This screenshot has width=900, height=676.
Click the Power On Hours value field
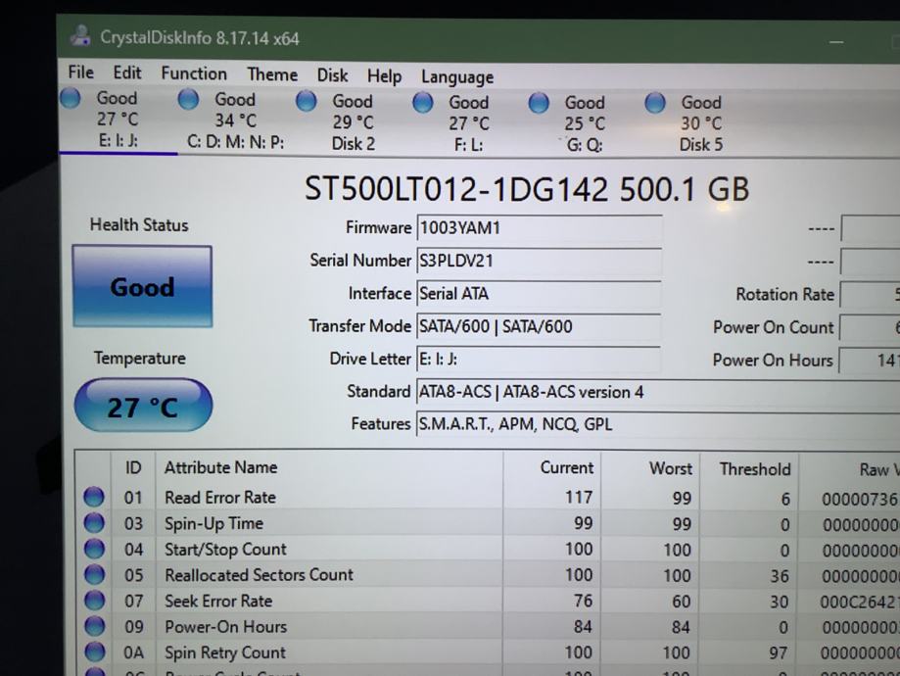click(x=870, y=361)
